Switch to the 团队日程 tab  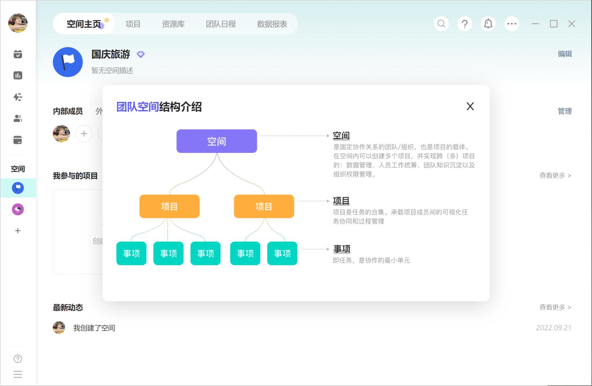pos(221,24)
